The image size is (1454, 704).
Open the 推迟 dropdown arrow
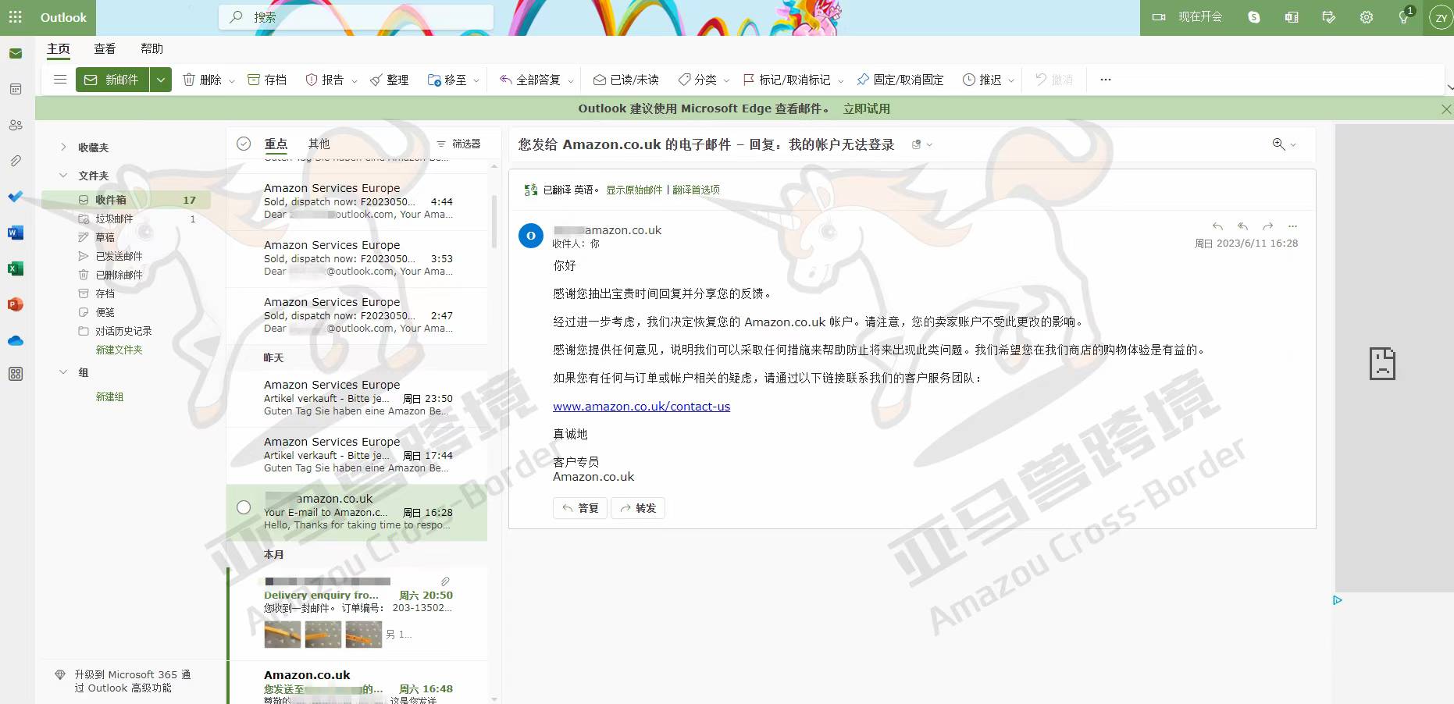(x=1011, y=80)
